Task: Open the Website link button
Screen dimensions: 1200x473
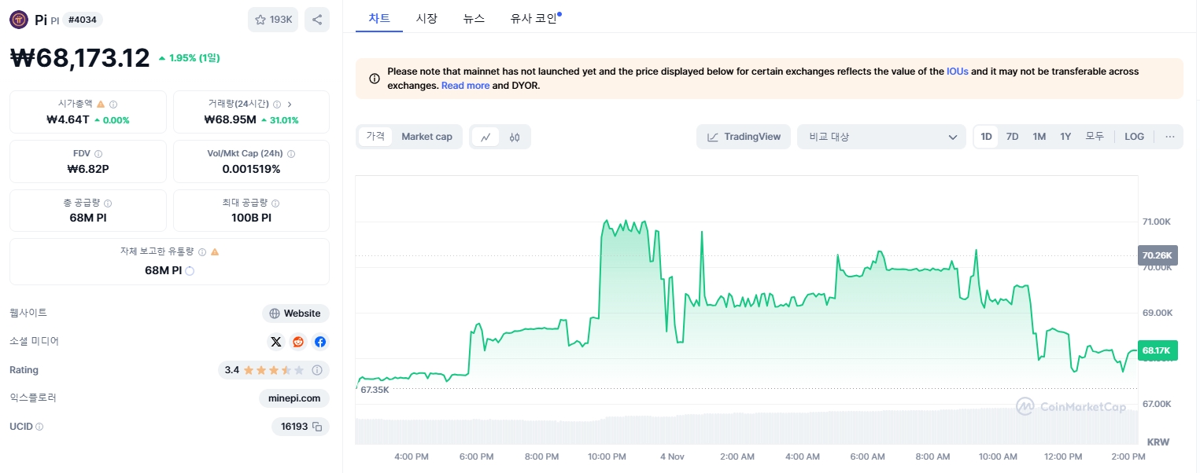Action: [x=296, y=313]
